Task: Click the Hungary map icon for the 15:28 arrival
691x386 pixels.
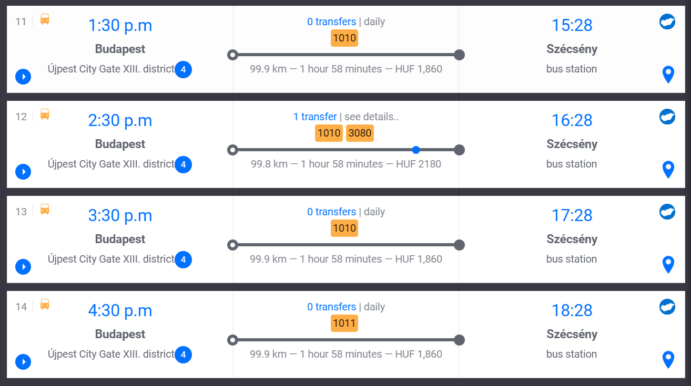Action: click(x=667, y=22)
